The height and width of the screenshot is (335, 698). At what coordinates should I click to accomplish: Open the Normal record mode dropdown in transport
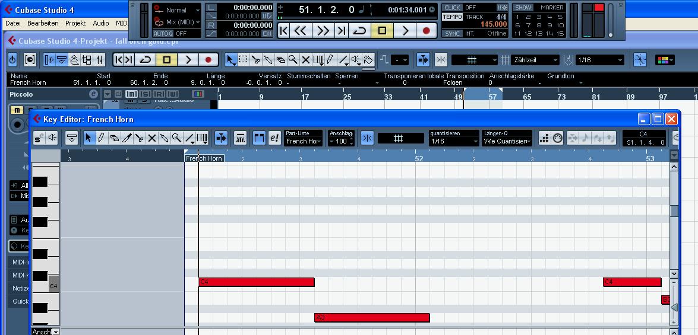click(x=176, y=10)
